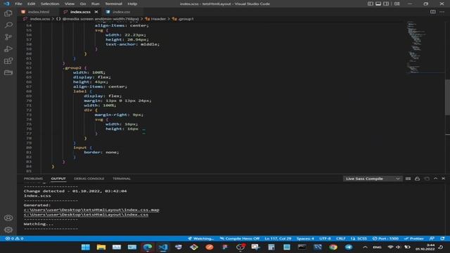Switch to DEBUG CONSOLE panel tab
The height and width of the screenshot is (253, 450).
(x=89, y=179)
